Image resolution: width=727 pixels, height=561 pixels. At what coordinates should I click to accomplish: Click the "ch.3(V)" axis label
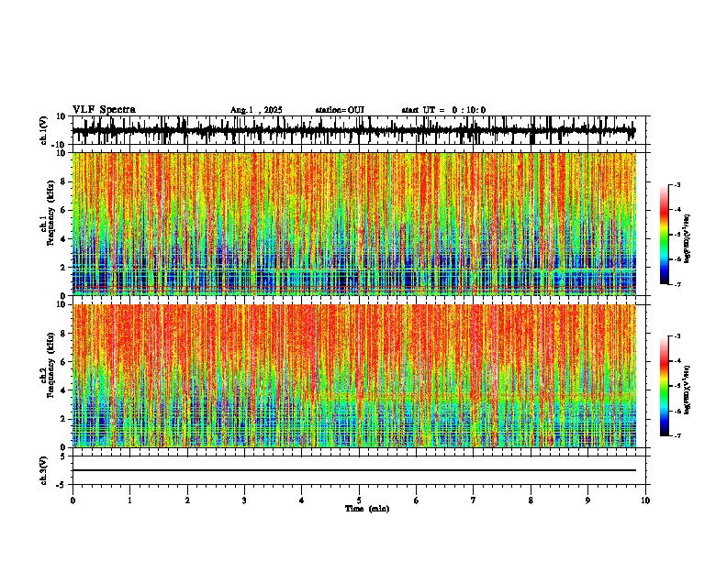(44, 470)
